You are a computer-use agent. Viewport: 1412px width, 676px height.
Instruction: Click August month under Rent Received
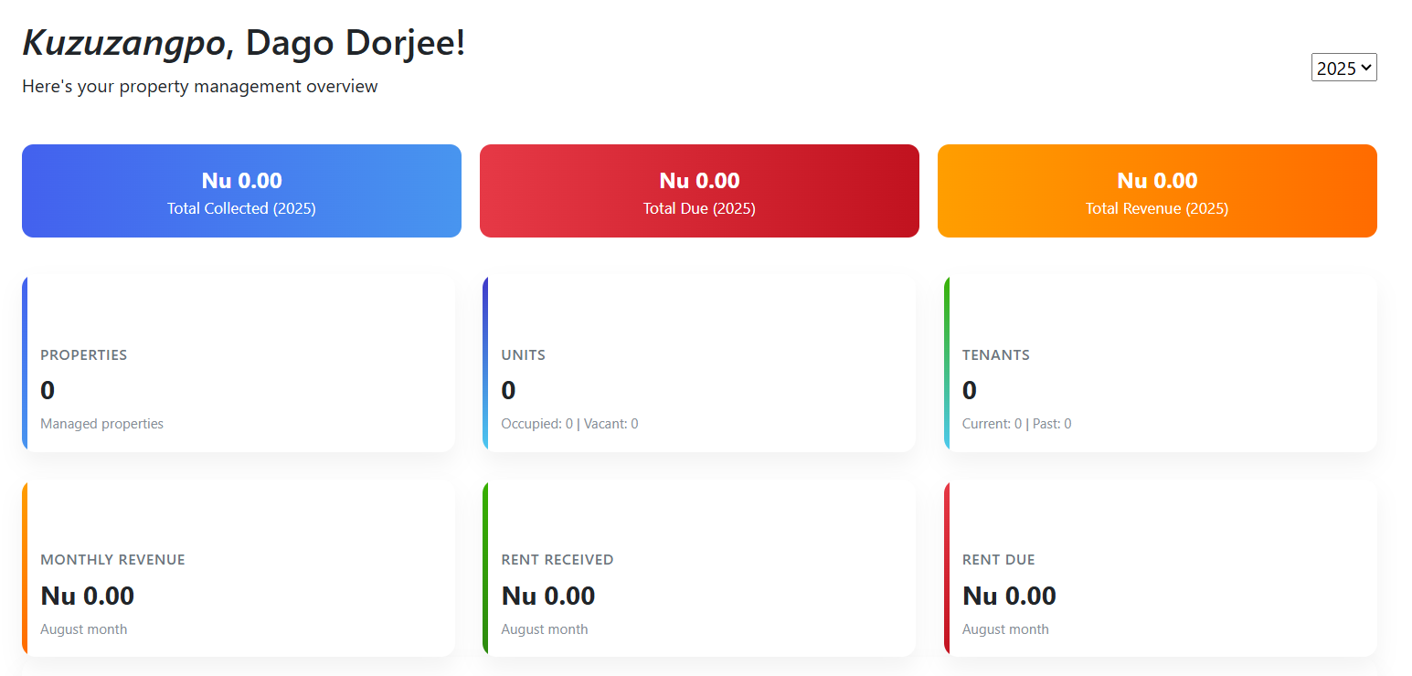pos(545,629)
